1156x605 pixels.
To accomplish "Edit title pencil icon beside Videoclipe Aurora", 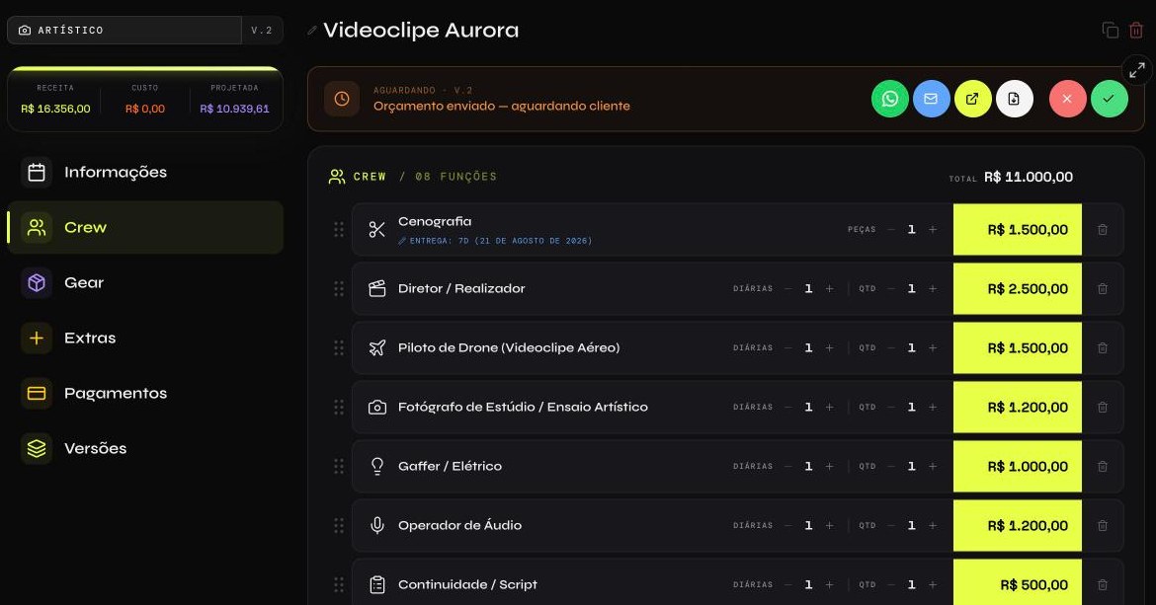I will coord(312,31).
